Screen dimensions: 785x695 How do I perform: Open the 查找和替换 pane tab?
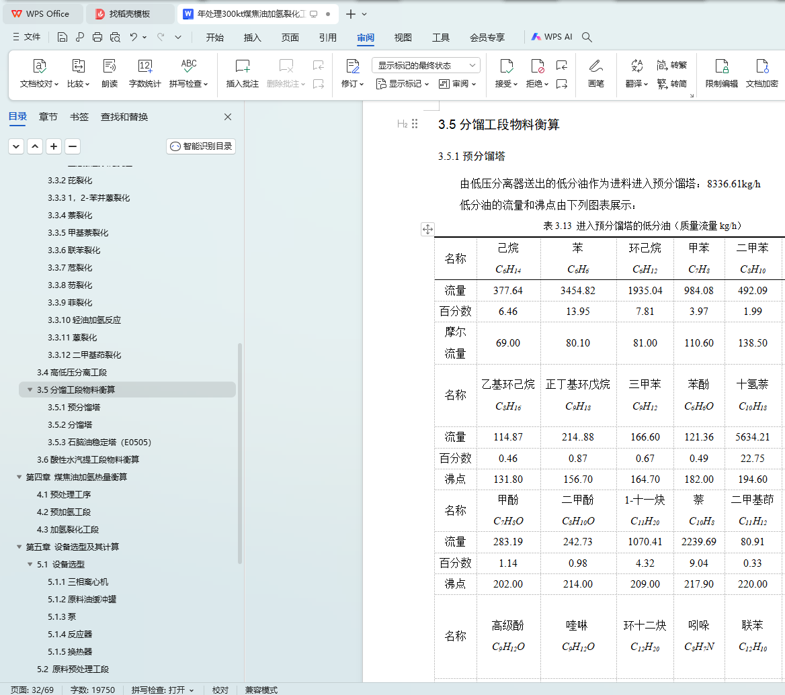pyautogui.click(x=124, y=117)
